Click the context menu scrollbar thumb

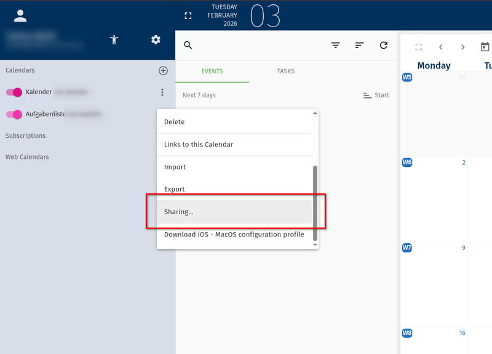315,202
